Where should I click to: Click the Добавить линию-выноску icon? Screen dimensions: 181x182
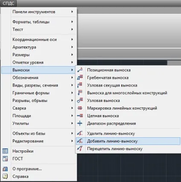pyautogui.click(x=80, y=141)
